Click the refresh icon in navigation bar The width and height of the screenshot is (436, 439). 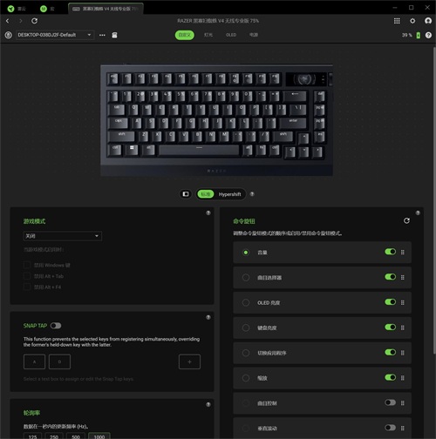(x=34, y=21)
